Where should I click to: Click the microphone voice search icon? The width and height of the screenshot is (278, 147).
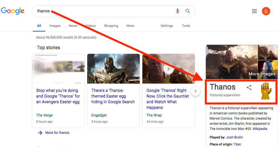click(178, 11)
